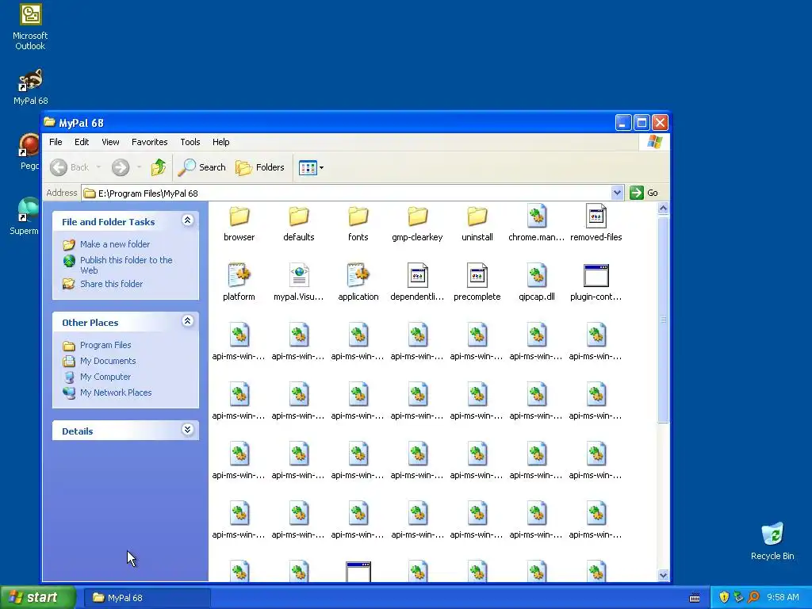Collapse File and Folder Tasks panel
The width and height of the screenshot is (812, 609).
point(187,220)
